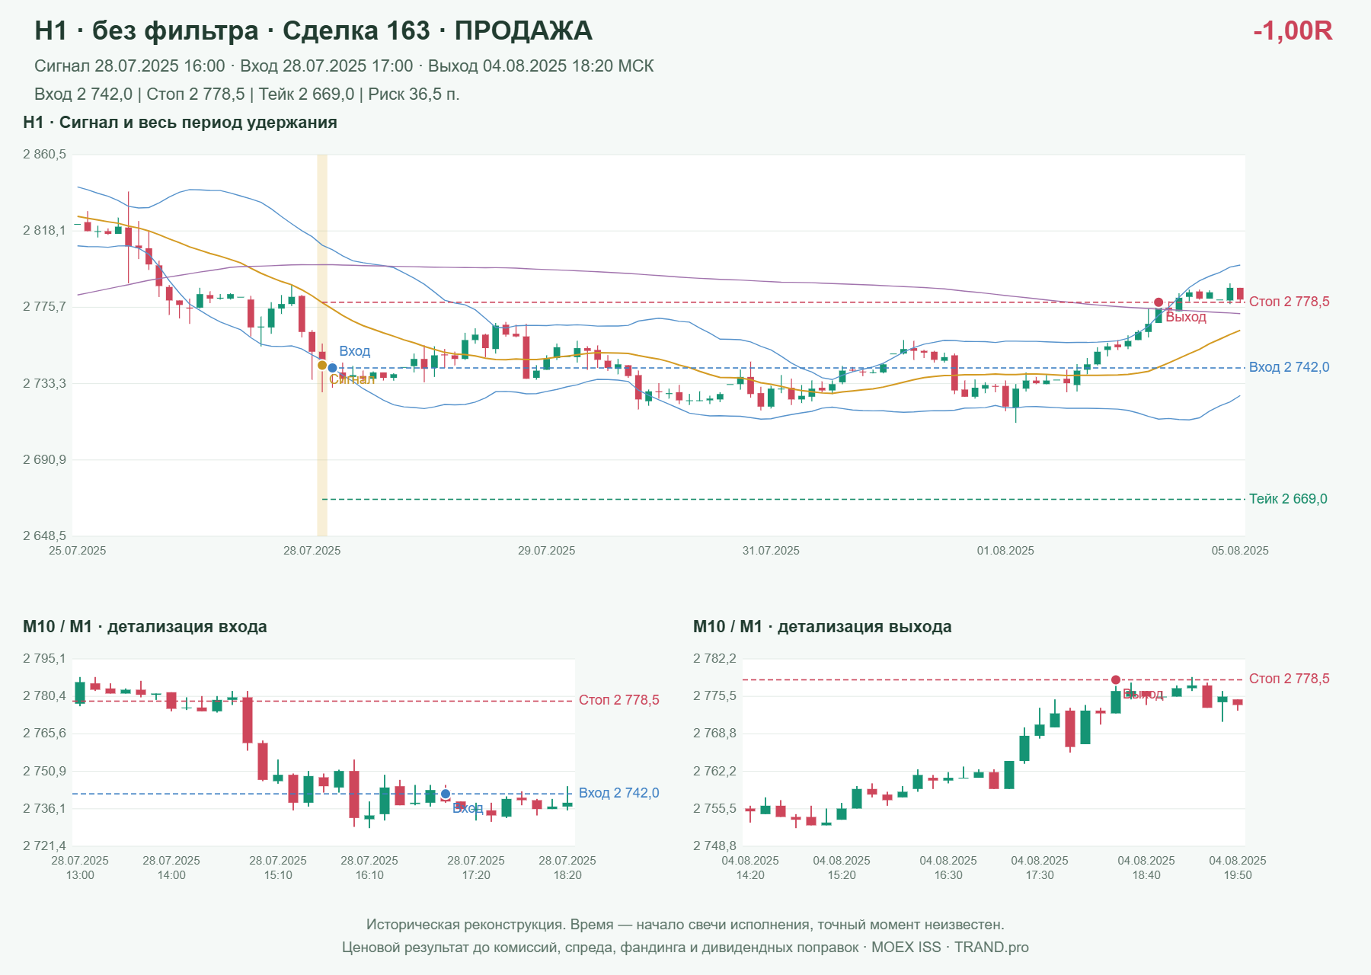Click the '31.07.2025' date label on H1 axis
This screenshot has height=975, width=1371.
771,551
